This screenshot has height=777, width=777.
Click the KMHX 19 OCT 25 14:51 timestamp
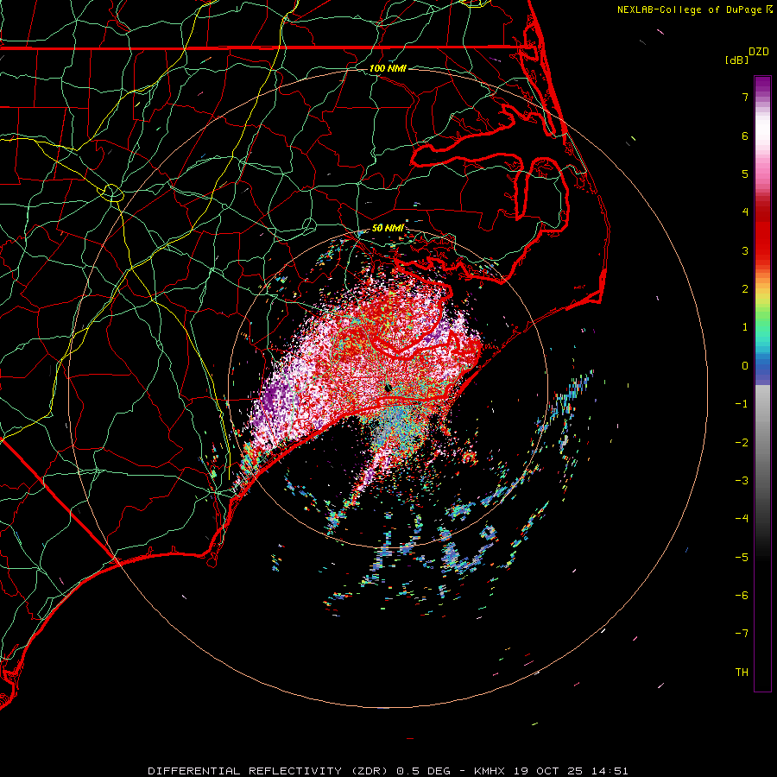(x=551, y=771)
